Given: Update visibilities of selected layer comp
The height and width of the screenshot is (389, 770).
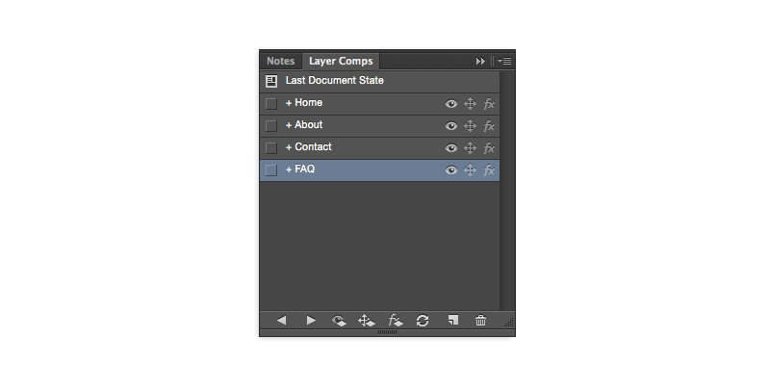Looking at the screenshot, I should coord(339,321).
